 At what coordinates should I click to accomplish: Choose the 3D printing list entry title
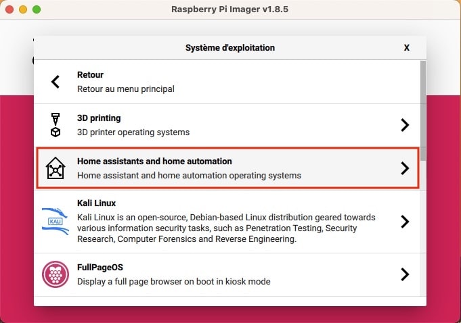[99, 118]
